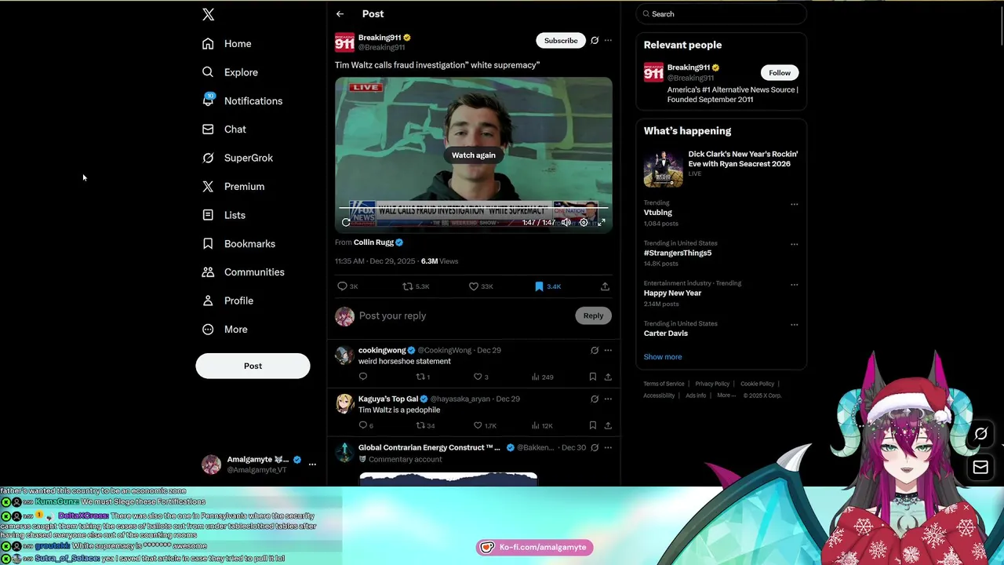Expand the More menu in sidebar
1004x565 pixels.
pos(225,330)
